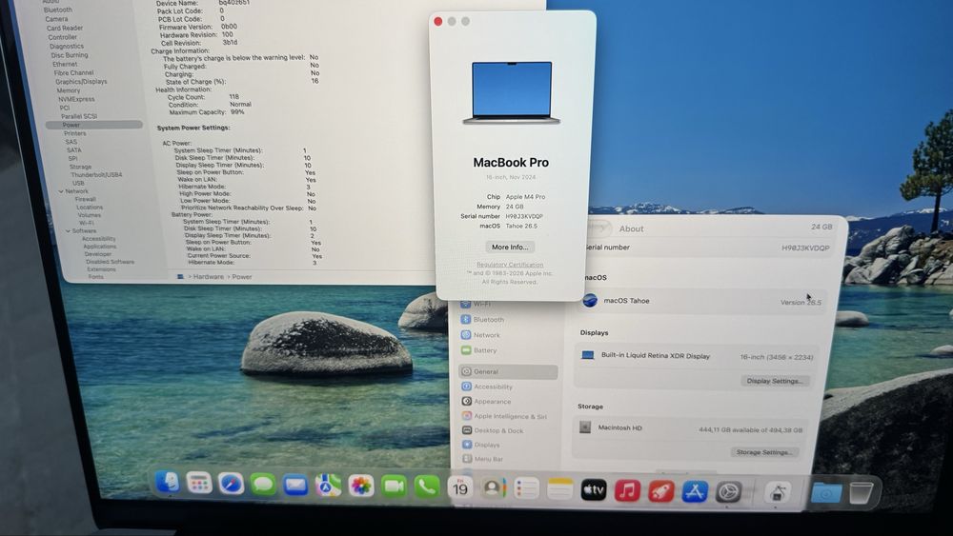Click the Display Settings… button
Screen dimensions: 953x536
click(x=775, y=381)
